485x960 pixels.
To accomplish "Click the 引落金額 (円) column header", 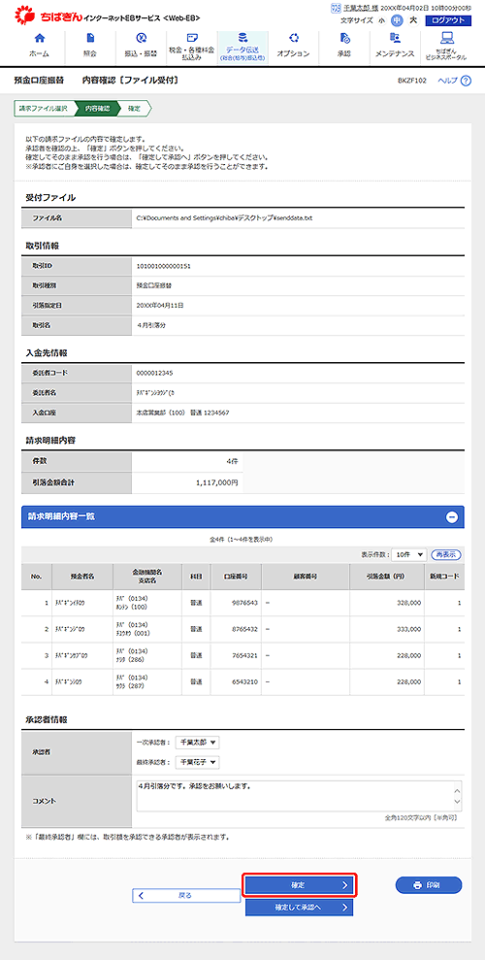I will point(386,577).
